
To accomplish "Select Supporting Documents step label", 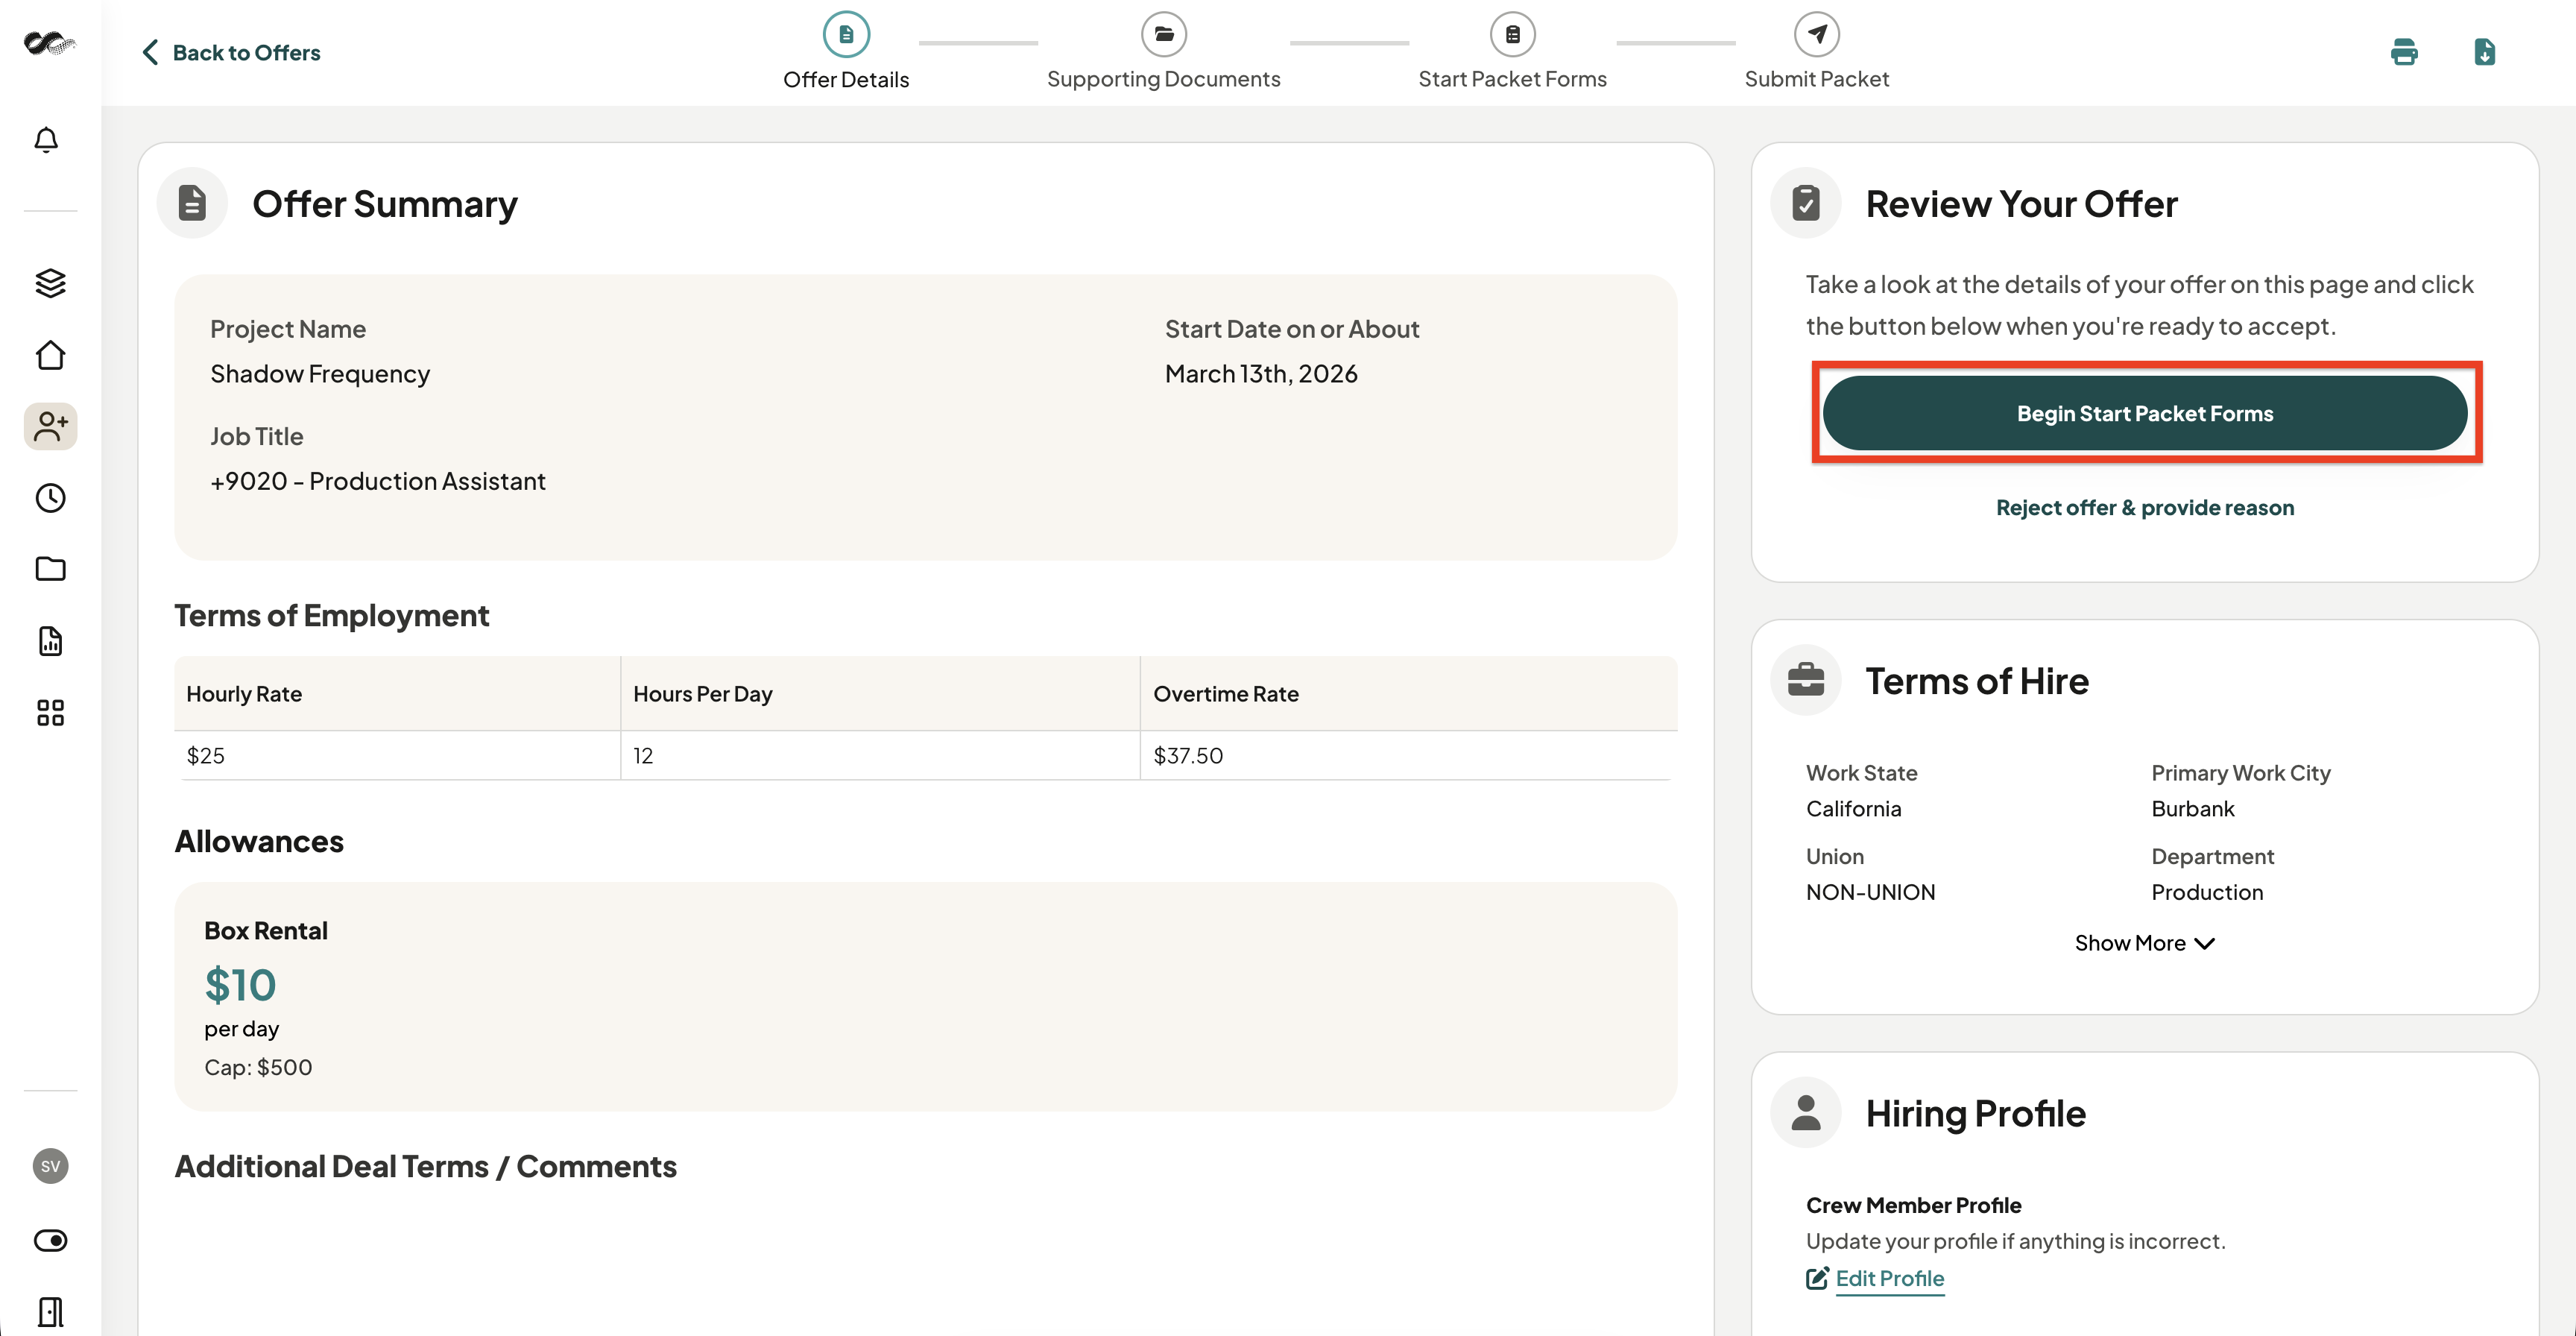I will coord(1164,79).
